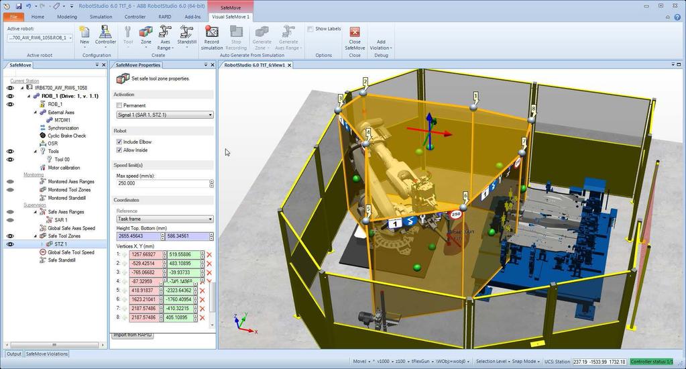
Task: Delete vertex 3 with red X
Action: tap(209, 272)
